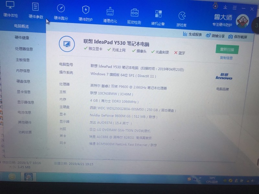Screen dimensions: 259x194
Task: Select 电脑概览 in the sidebar
Action: click(21, 26)
